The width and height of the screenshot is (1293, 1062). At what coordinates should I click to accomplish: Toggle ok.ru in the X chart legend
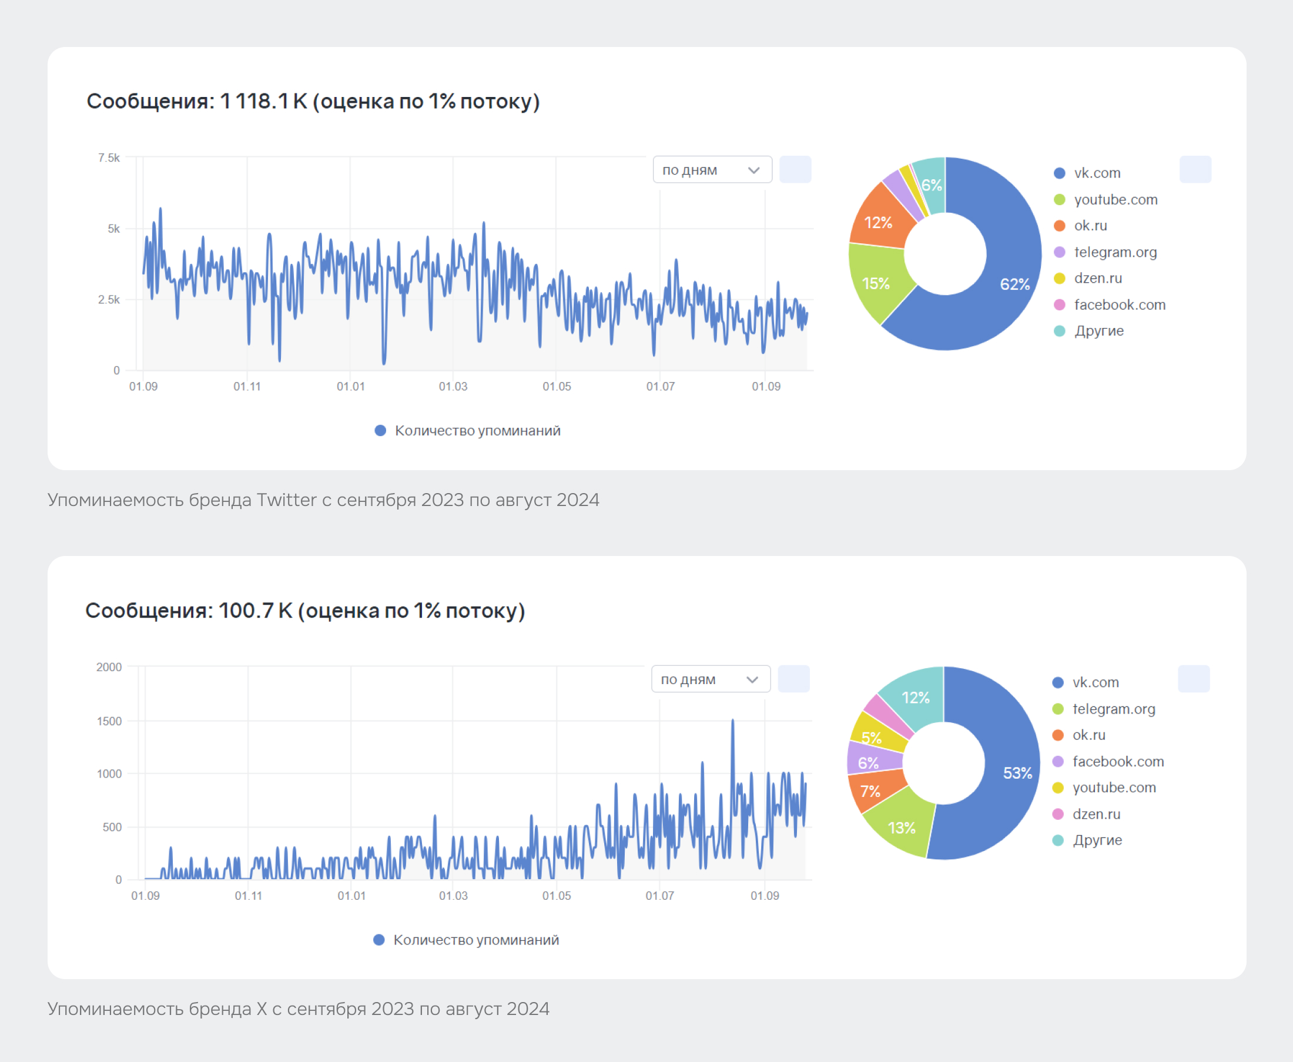1079,735
